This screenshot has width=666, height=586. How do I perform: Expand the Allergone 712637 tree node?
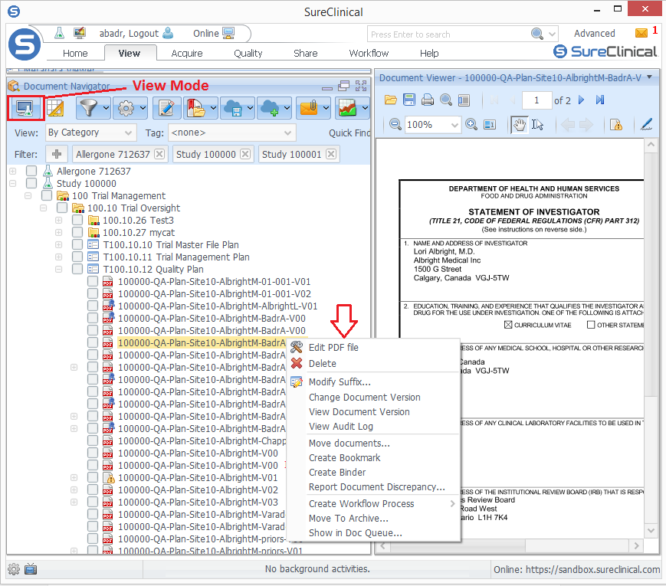pos(13,171)
